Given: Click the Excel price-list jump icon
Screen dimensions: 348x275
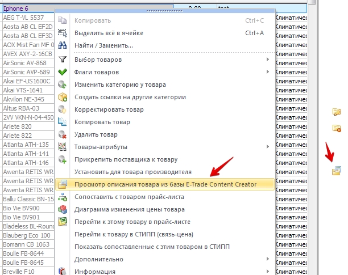Looking at the screenshot, I should pyautogui.click(x=63, y=222).
